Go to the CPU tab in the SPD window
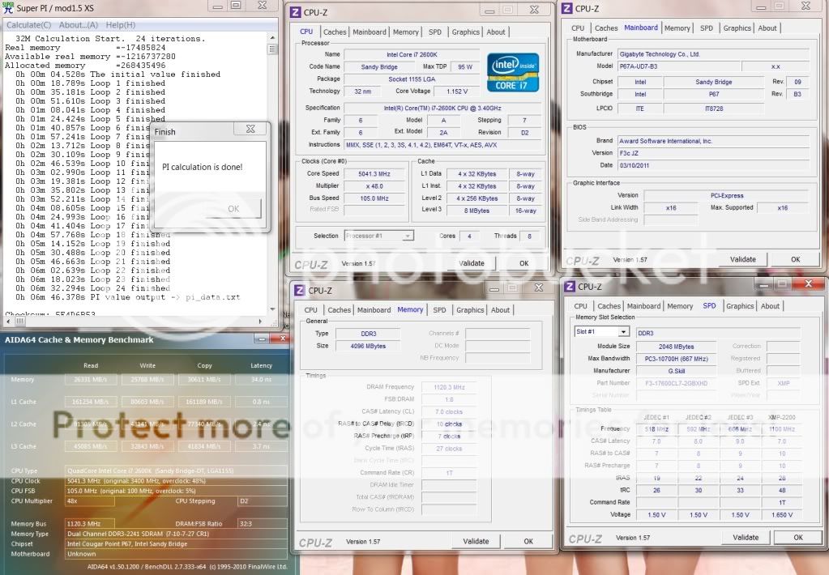This screenshot has width=829, height=575. point(580,306)
